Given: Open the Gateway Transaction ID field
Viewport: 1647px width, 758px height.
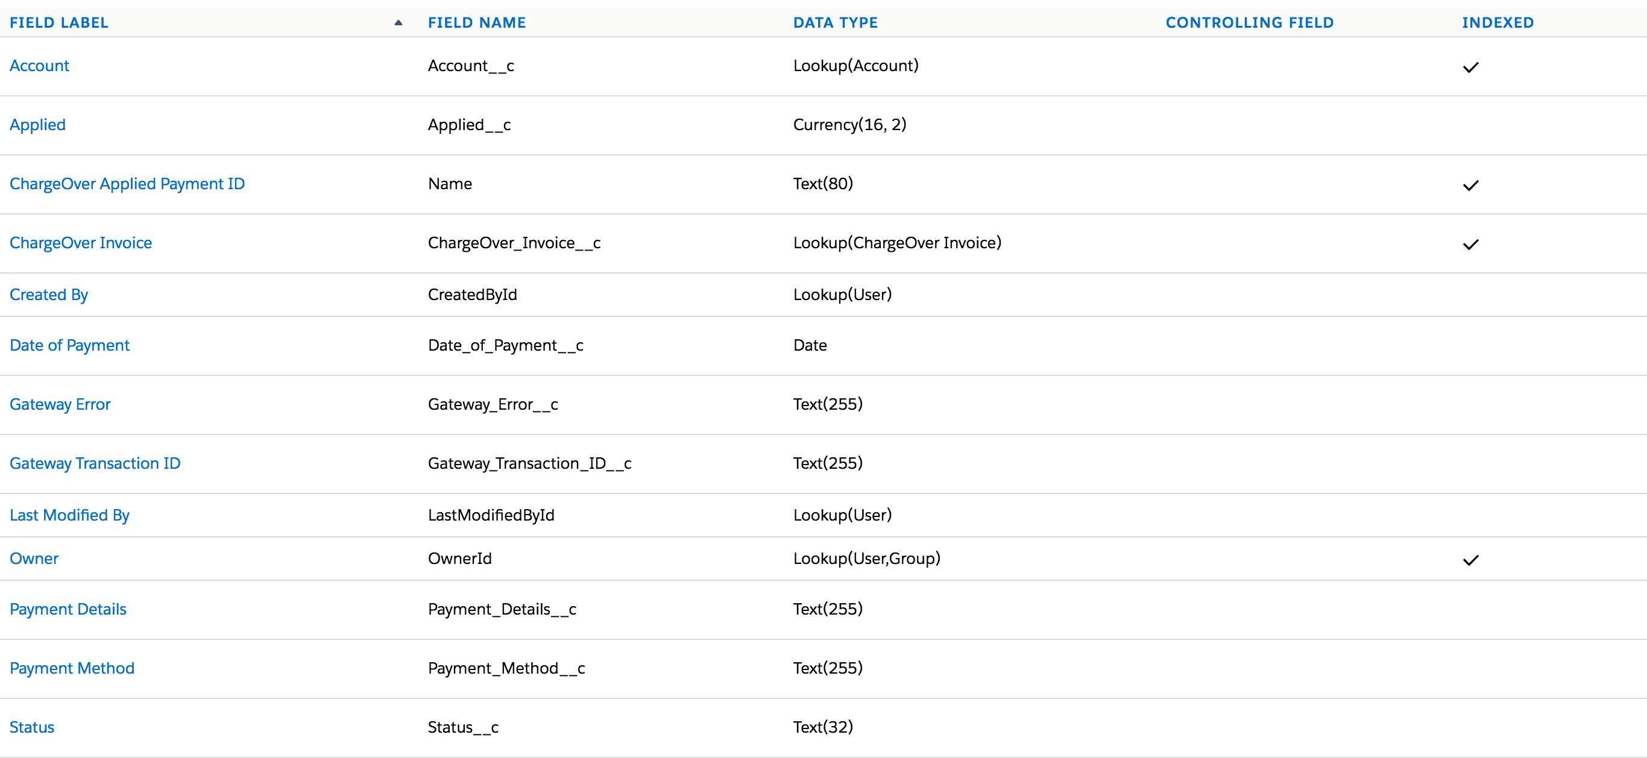Looking at the screenshot, I should [x=95, y=463].
